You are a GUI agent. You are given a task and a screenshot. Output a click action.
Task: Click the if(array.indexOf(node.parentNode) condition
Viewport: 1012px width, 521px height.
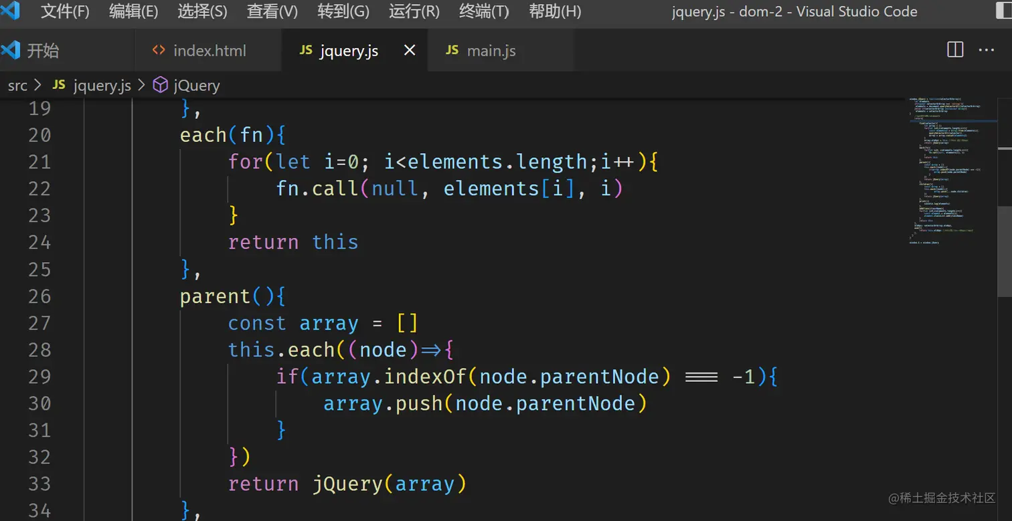click(x=527, y=377)
